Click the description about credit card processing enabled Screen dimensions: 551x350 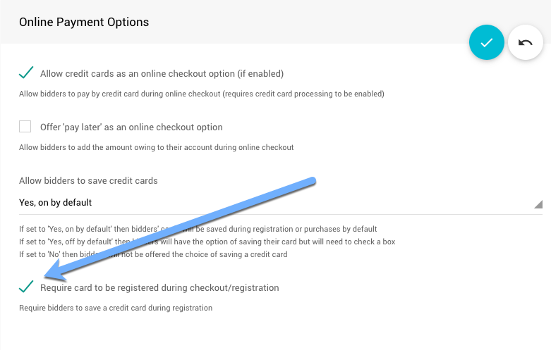(x=202, y=94)
